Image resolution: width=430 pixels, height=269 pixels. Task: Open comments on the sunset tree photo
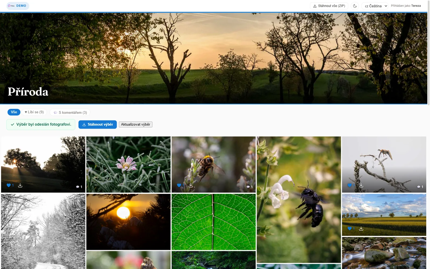[x=79, y=187]
